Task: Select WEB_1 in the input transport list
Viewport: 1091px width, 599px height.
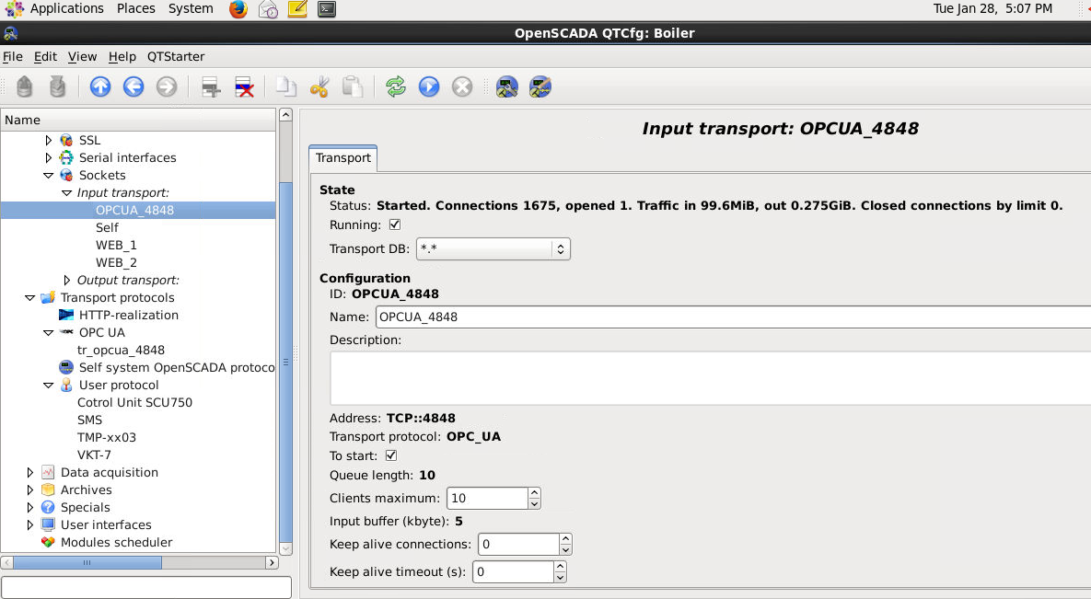Action: (116, 245)
